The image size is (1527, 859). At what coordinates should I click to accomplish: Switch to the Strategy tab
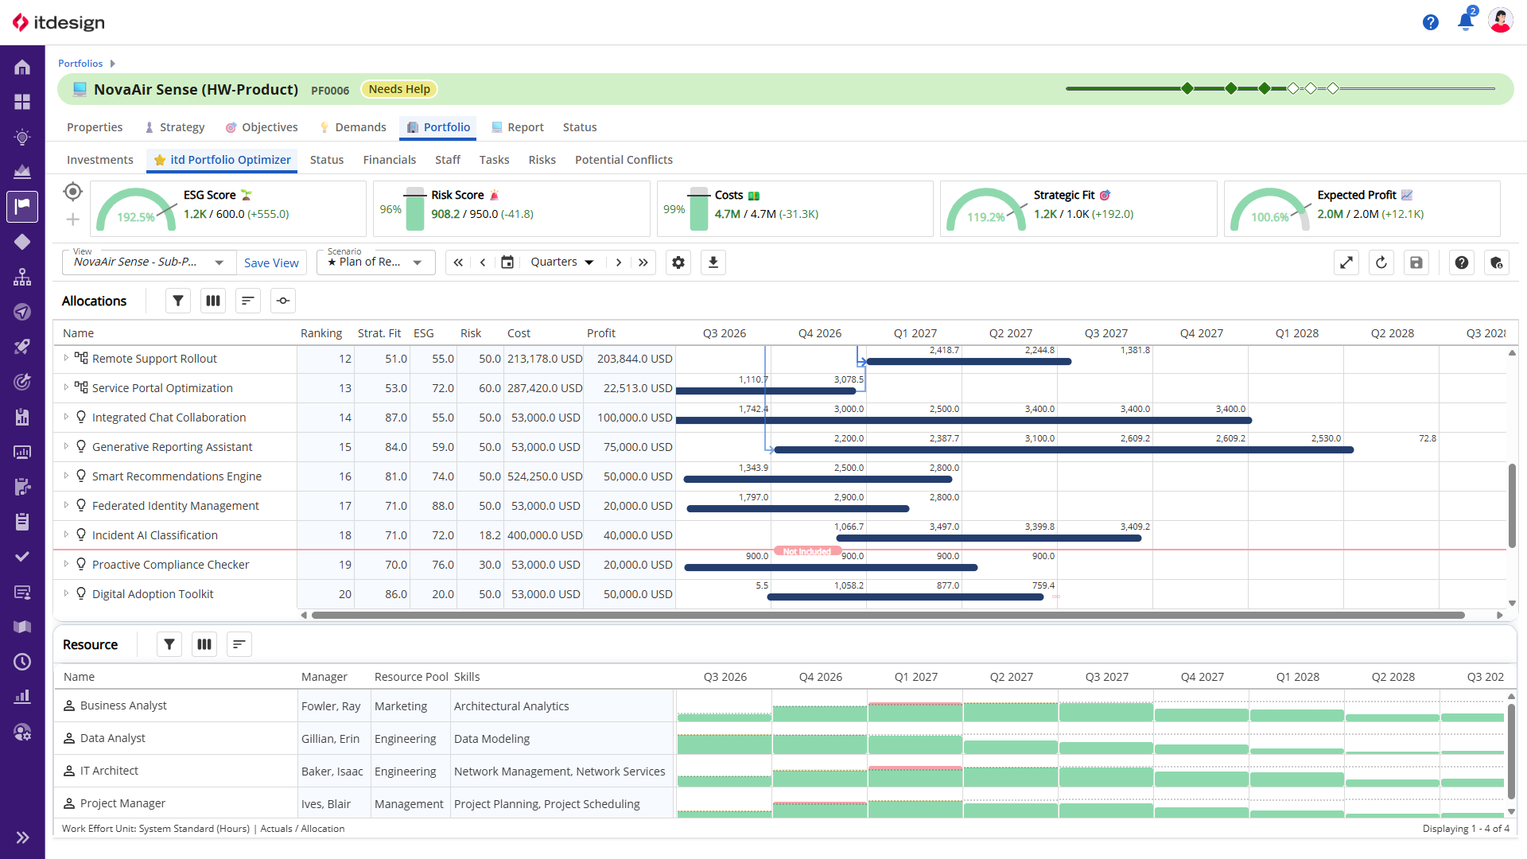174,127
